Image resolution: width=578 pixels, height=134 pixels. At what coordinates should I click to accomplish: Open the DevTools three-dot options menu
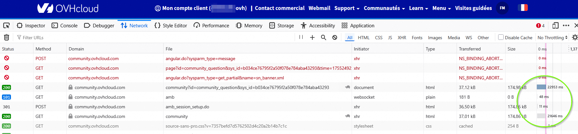566,26
